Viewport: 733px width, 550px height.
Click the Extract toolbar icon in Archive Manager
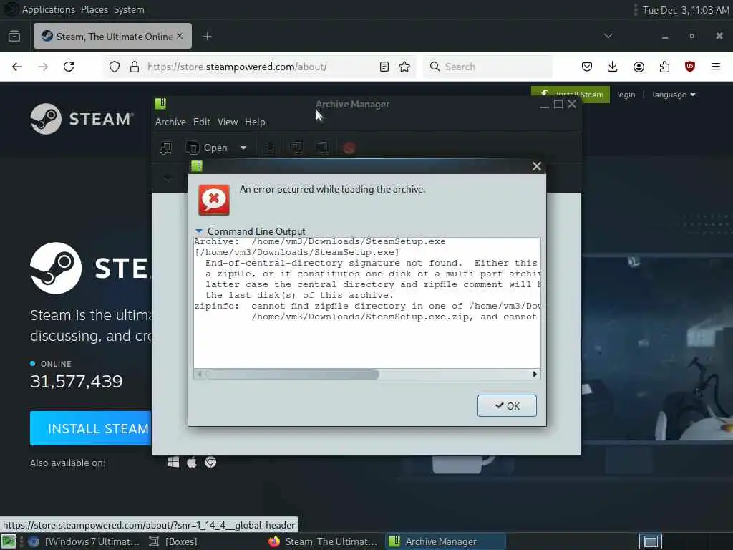(x=269, y=148)
